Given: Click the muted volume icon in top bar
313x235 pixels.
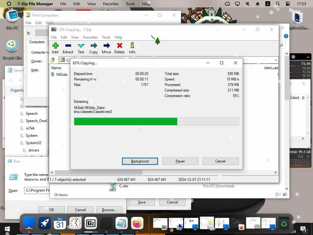Looking at the screenshot, I should (x=248, y=4).
